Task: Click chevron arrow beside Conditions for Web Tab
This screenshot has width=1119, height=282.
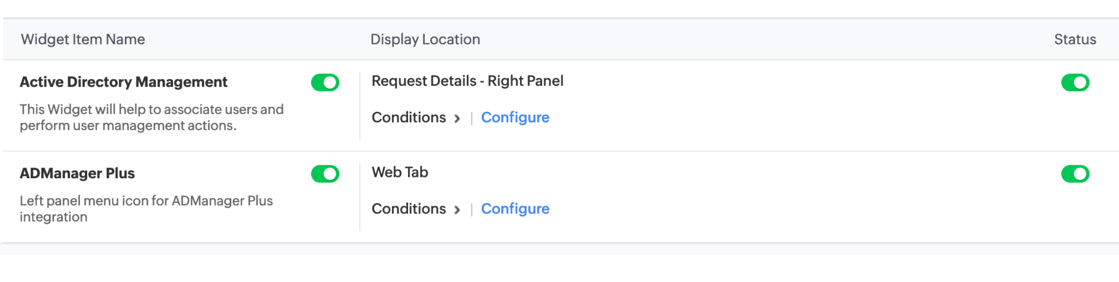Action: coord(457,210)
